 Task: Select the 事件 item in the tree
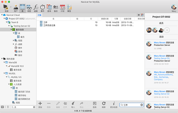click(x=18, y=48)
